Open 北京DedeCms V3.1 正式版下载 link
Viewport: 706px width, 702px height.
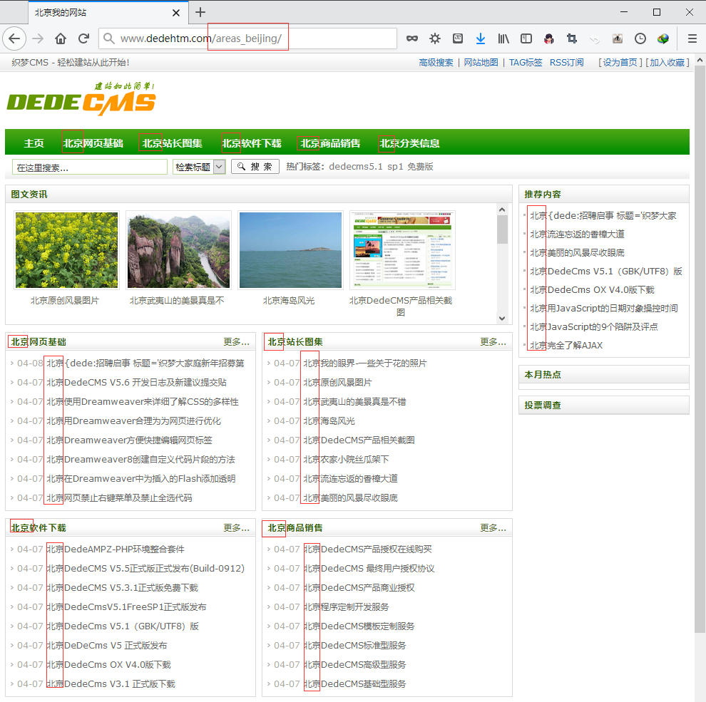pyautogui.click(x=111, y=684)
